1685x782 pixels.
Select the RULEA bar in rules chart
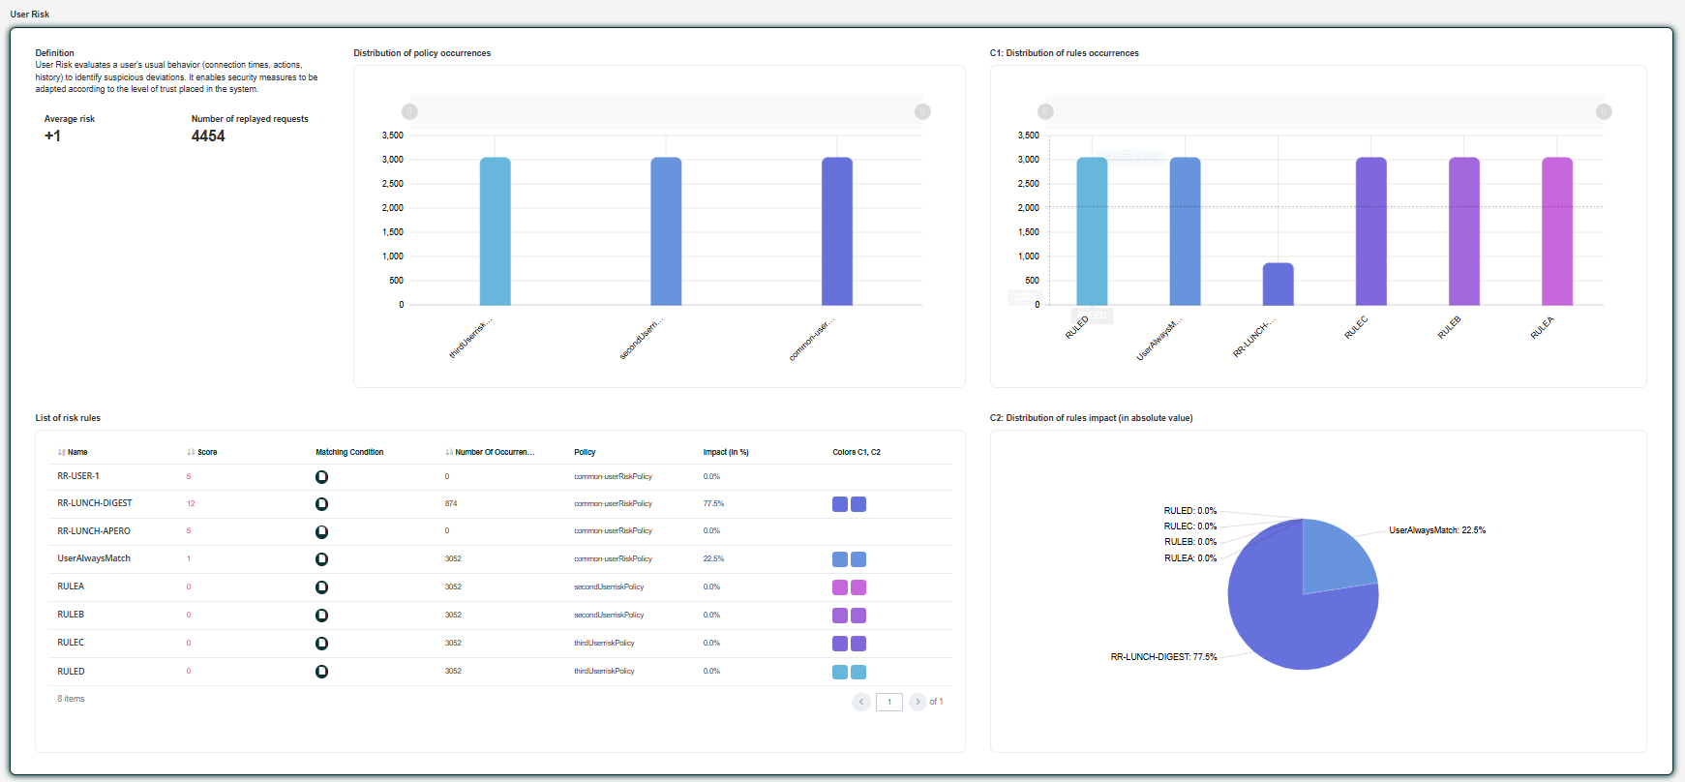tap(1557, 231)
